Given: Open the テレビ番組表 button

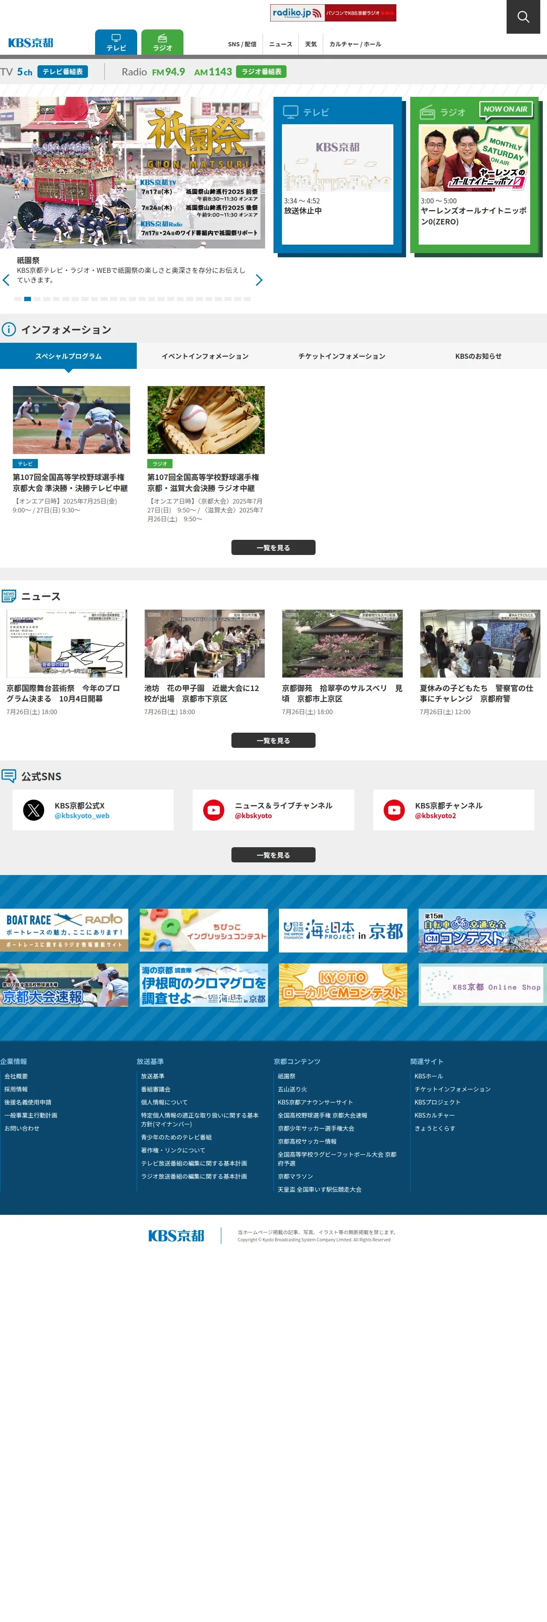Looking at the screenshot, I should click(x=62, y=72).
